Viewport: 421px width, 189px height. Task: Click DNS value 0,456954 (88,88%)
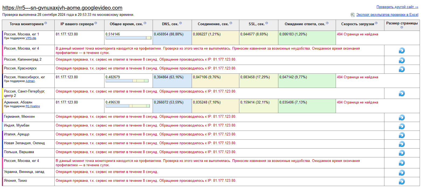pyautogui.click(x=169, y=34)
